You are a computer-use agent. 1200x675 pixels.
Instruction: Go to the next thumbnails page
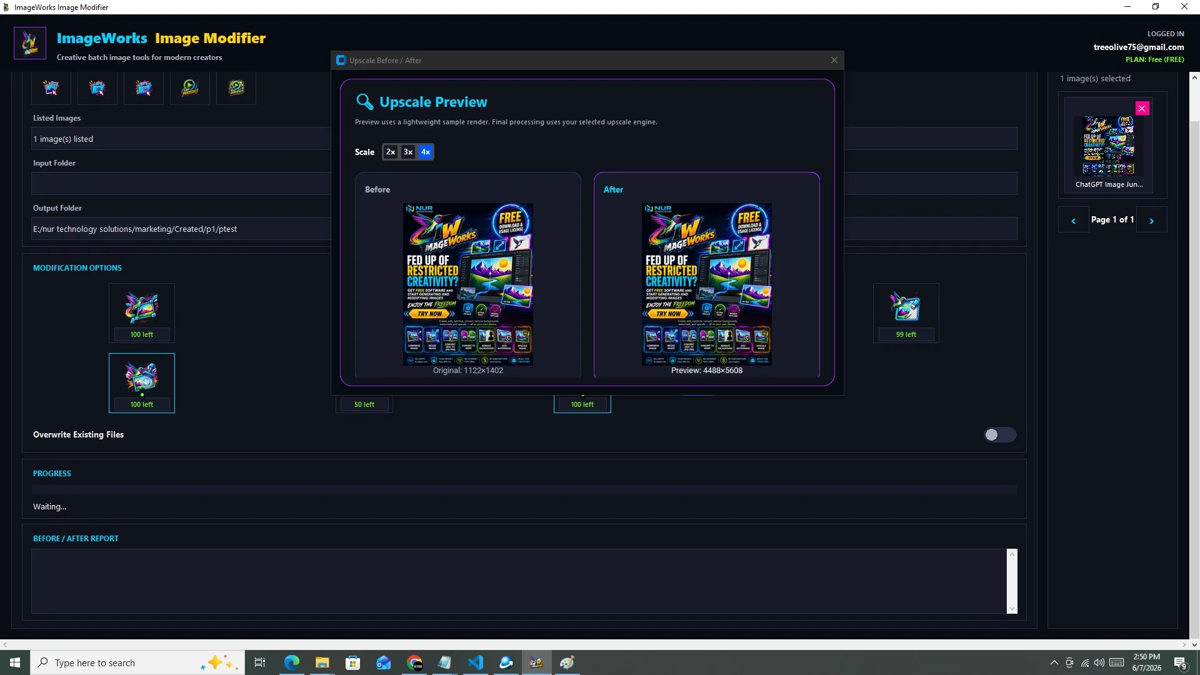pyautogui.click(x=1152, y=220)
